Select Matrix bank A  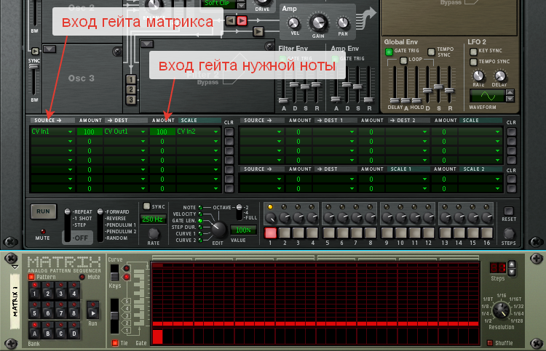(34, 330)
